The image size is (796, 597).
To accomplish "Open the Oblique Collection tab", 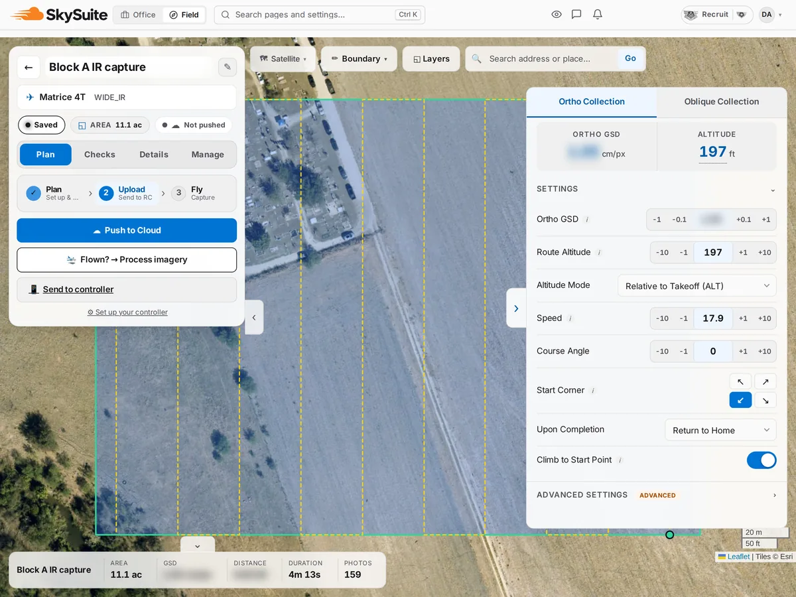I will (721, 101).
